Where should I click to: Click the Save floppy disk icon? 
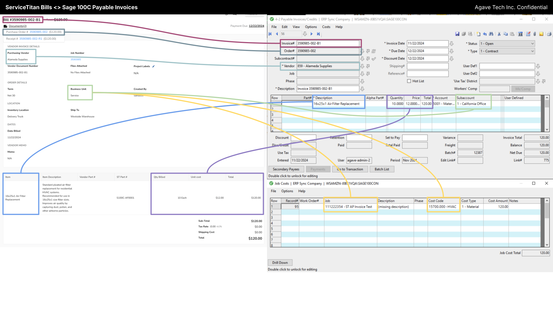(457, 34)
